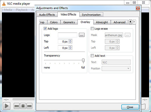This screenshot has height=112, width=151.
Task: Increase the Logo erase Left value
Action: [117, 47]
